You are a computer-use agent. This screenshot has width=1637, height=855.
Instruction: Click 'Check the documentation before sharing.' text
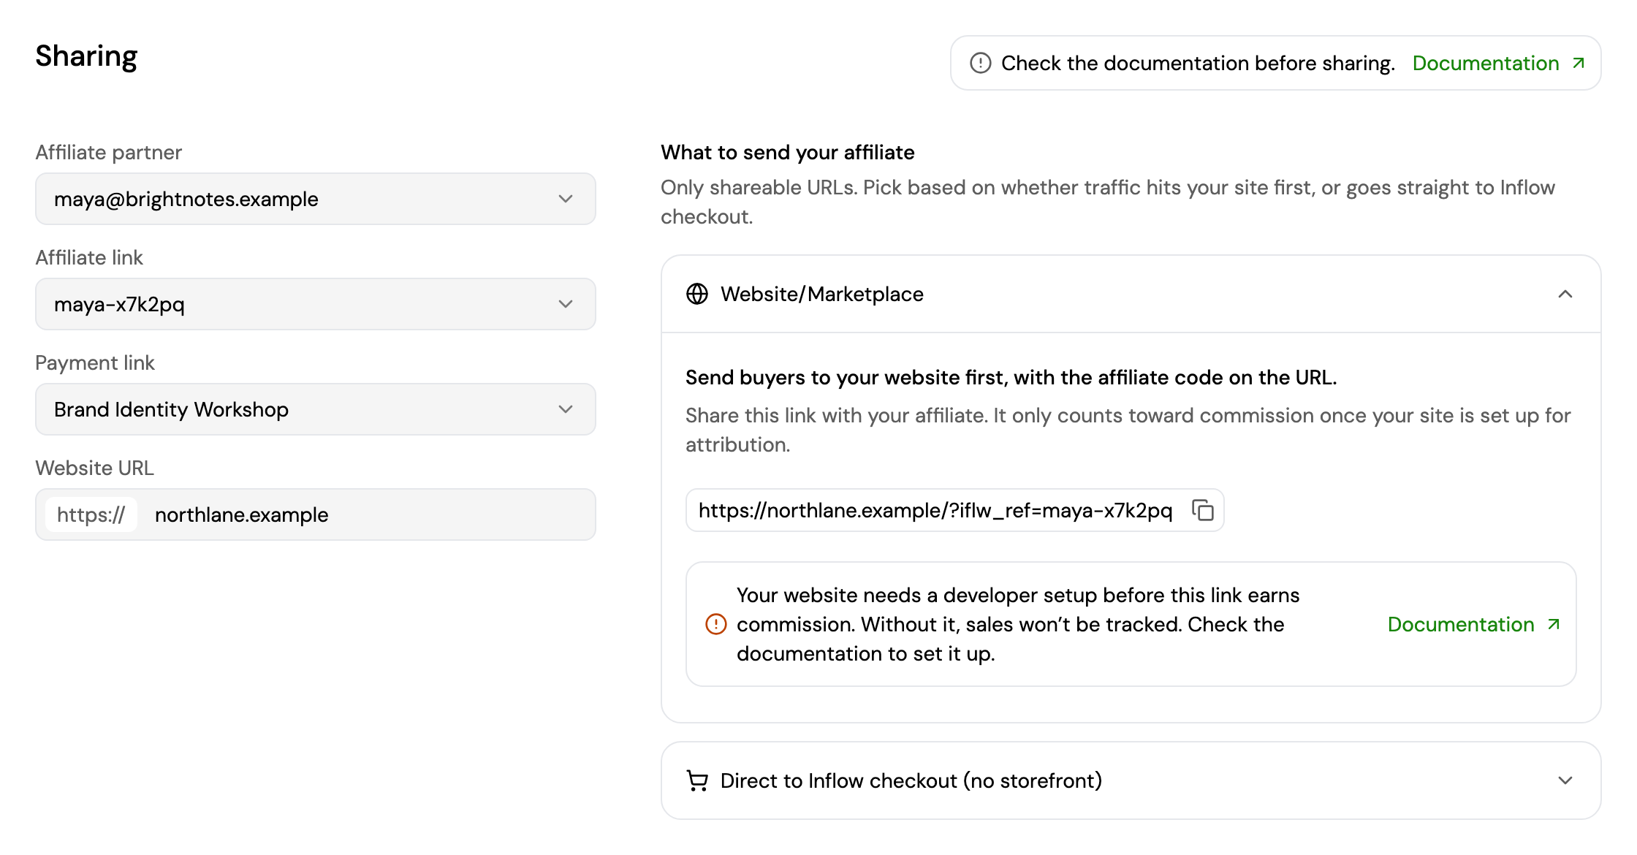click(x=1199, y=63)
